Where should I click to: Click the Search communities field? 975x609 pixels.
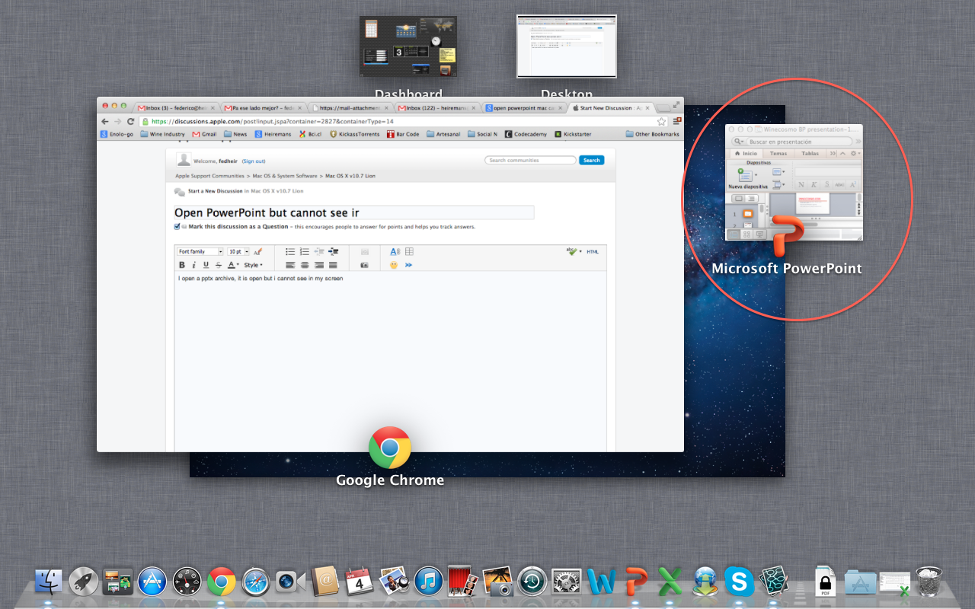click(x=531, y=161)
